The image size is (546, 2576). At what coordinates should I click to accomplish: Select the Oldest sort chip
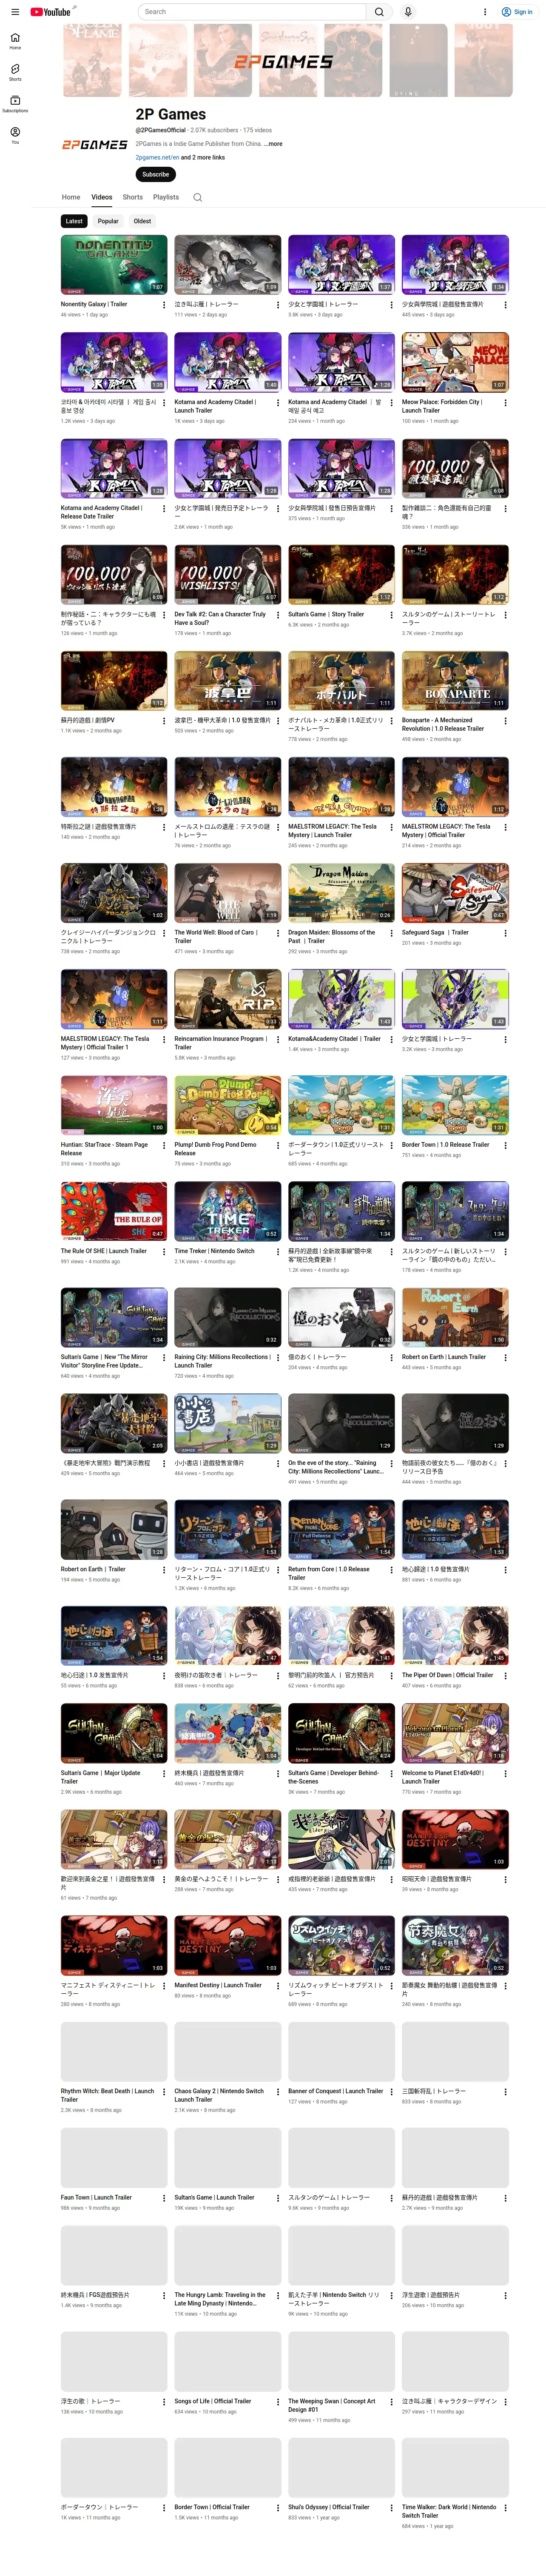[x=143, y=221]
